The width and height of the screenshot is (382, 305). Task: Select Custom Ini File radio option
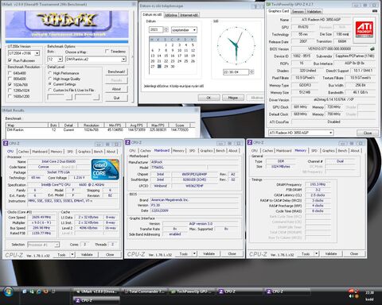pyautogui.click(x=50, y=90)
